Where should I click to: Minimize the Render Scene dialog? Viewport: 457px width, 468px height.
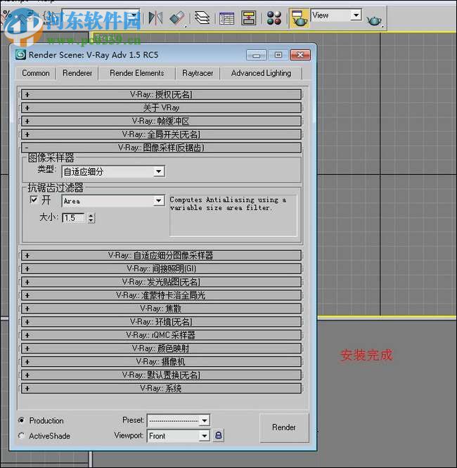click(257, 55)
